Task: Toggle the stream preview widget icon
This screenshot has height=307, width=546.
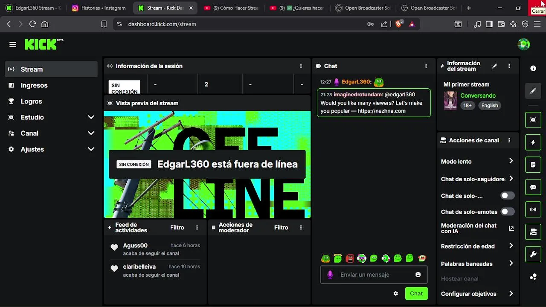Action: coord(533,120)
